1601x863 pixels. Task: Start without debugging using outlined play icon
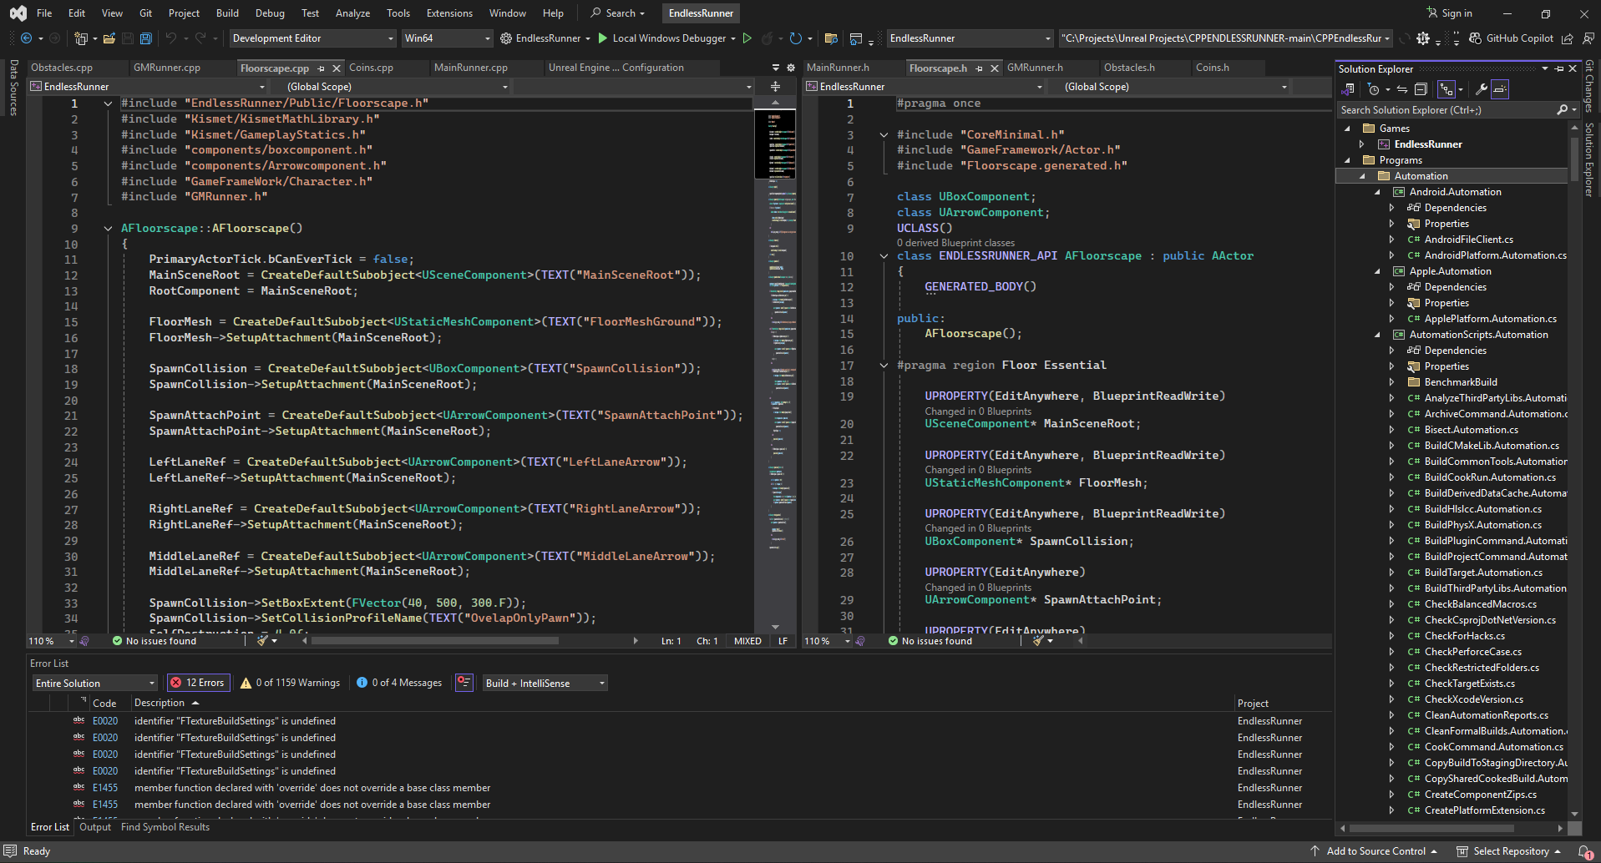tap(747, 38)
